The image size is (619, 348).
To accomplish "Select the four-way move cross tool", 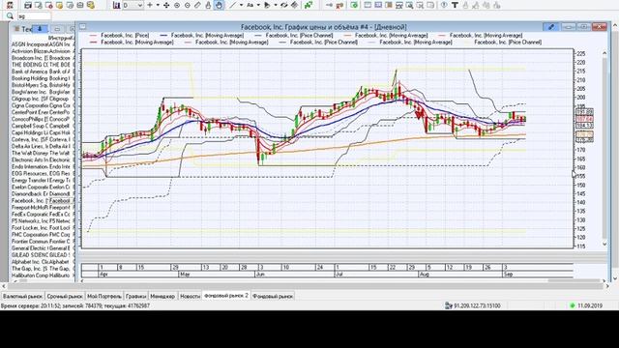I will pos(166,5).
